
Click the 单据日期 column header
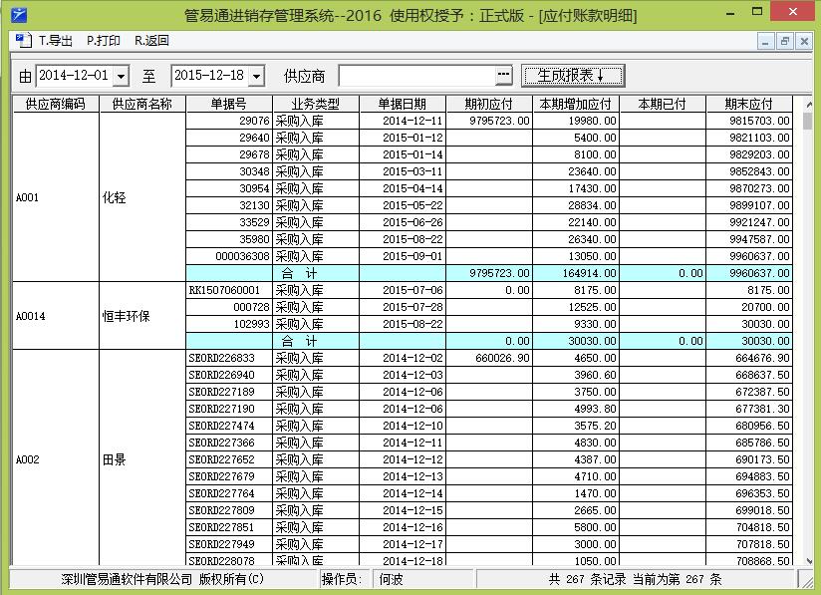pos(403,104)
